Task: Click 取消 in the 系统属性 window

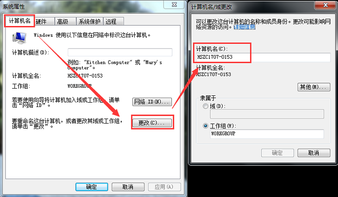Action: (x=128, y=187)
